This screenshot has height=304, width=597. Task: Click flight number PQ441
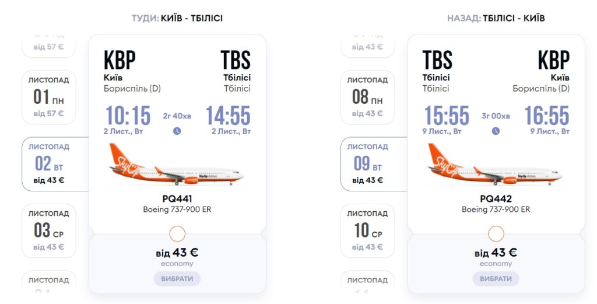177,199
